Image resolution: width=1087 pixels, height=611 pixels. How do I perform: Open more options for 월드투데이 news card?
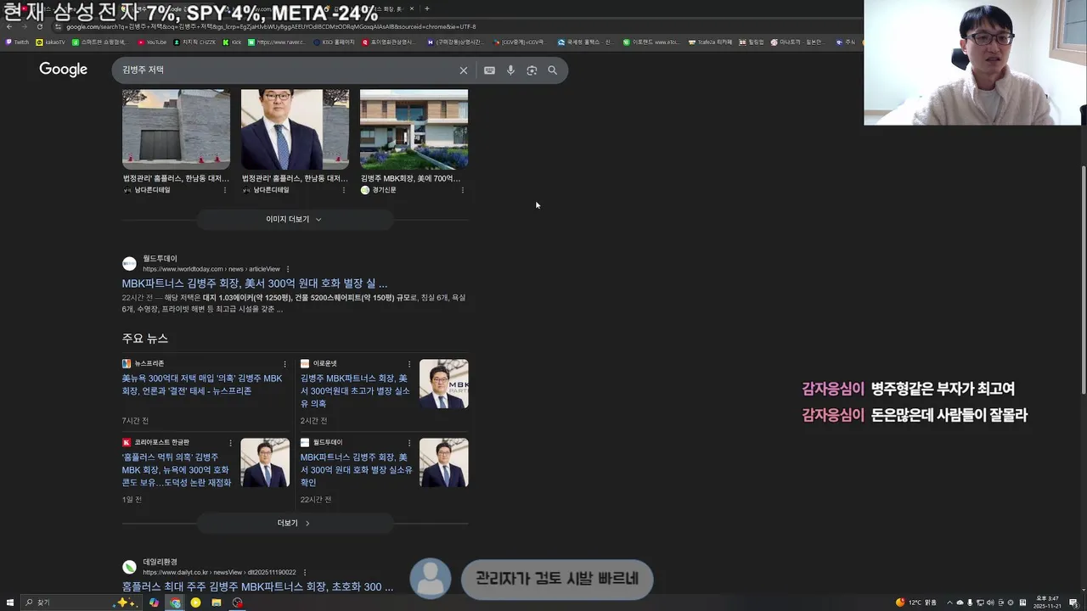tap(409, 443)
